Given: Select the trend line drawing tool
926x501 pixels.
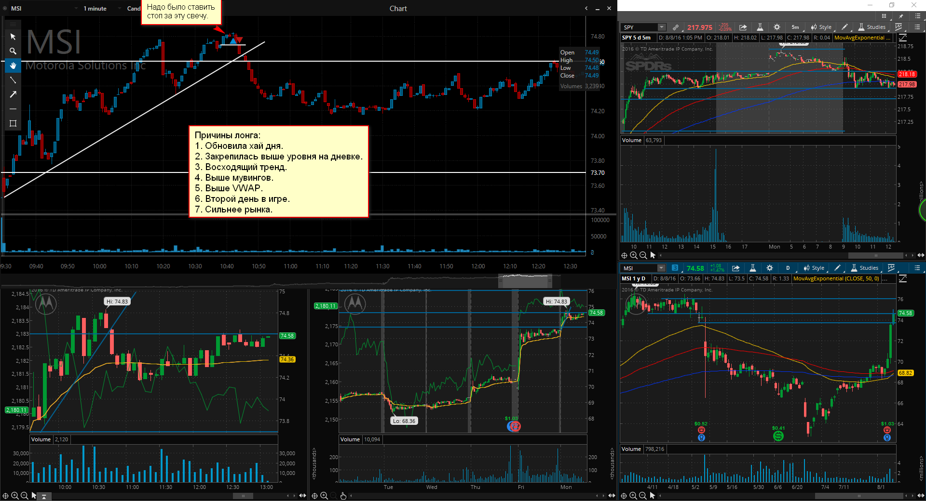Looking at the screenshot, I should 13,80.
